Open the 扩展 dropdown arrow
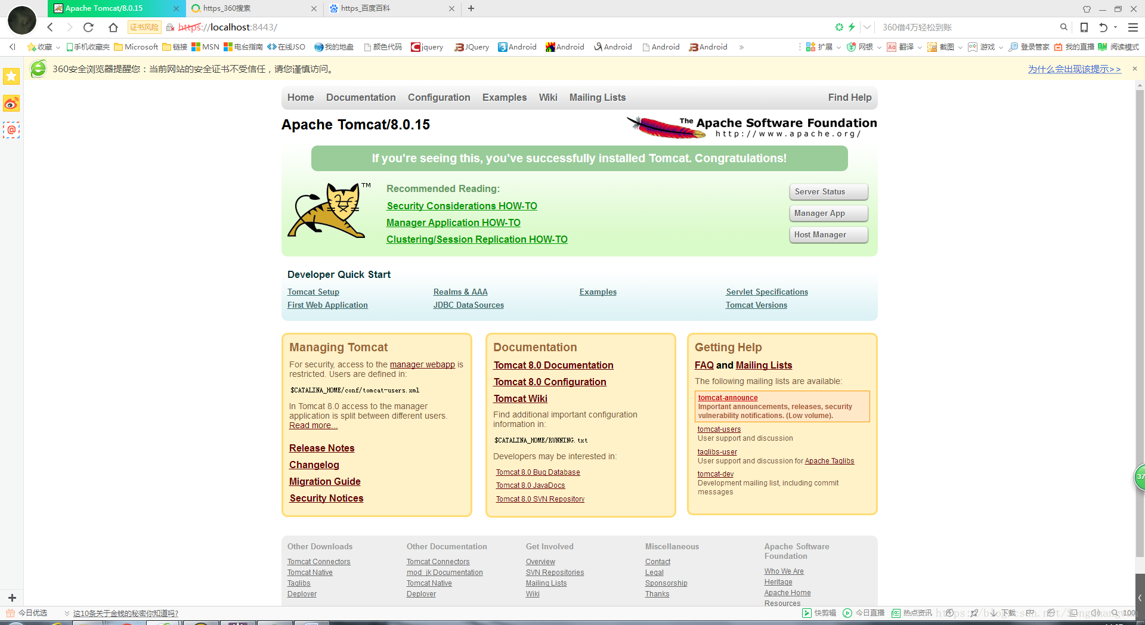This screenshot has width=1145, height=625. pos(838,47)
